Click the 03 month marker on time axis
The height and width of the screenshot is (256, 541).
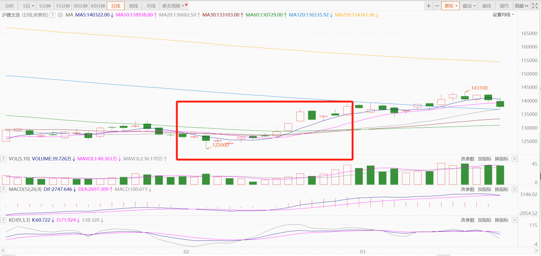click(363, 252)
